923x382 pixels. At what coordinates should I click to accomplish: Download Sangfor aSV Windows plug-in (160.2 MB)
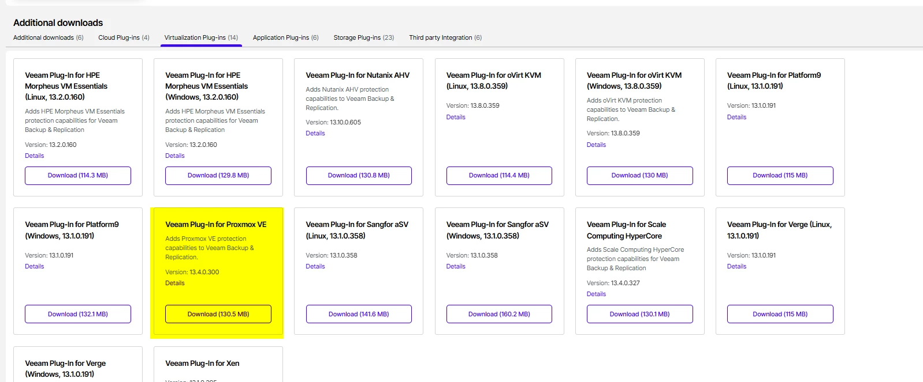499,314
